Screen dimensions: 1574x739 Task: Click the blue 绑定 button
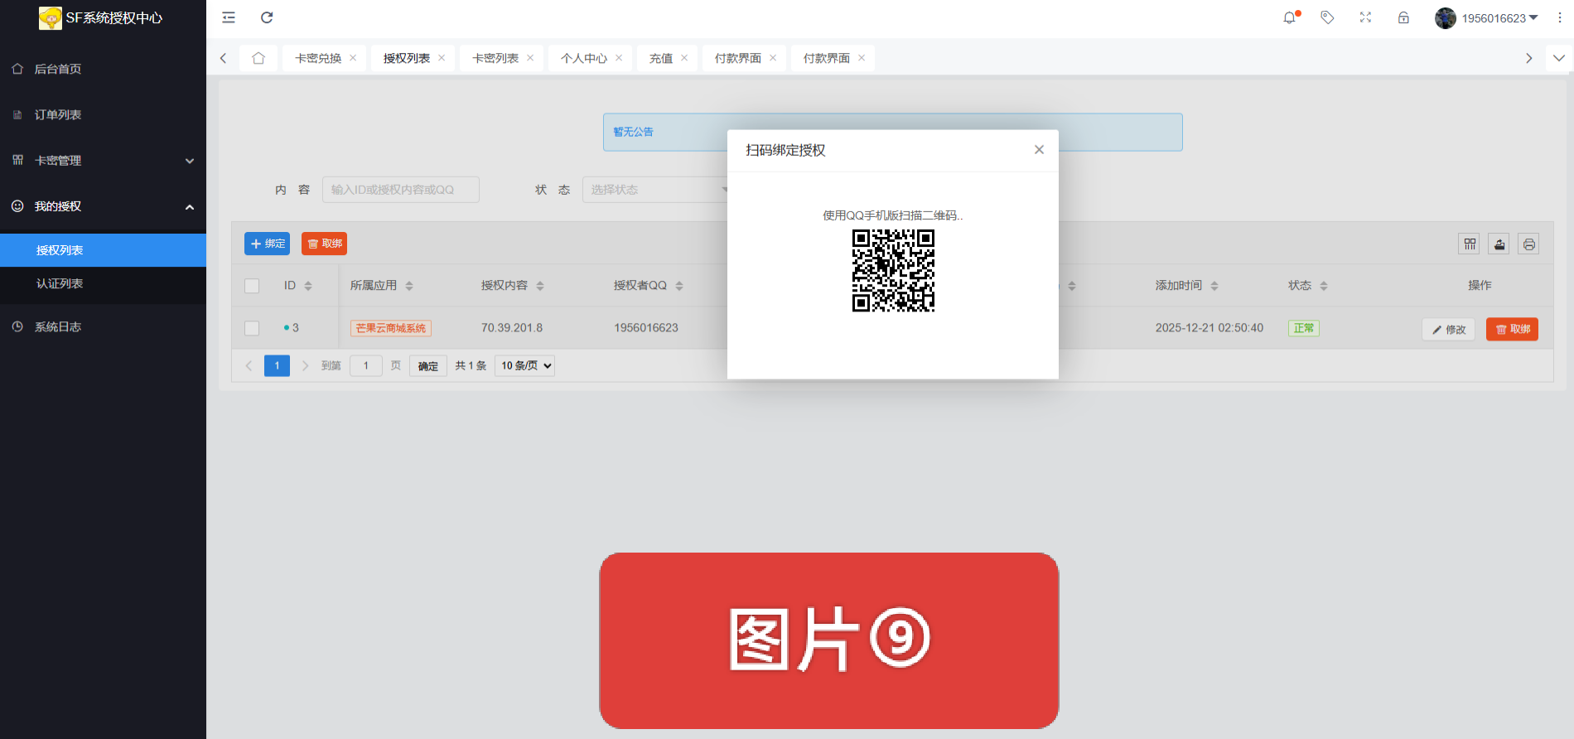coord(267,244)
